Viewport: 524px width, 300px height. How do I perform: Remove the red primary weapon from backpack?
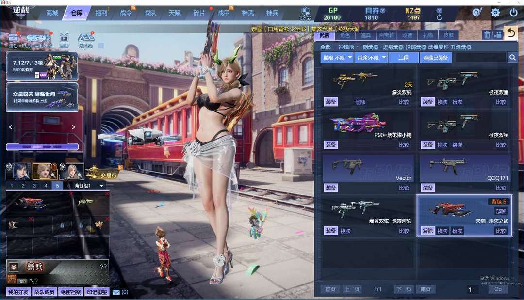coord(71,193)
